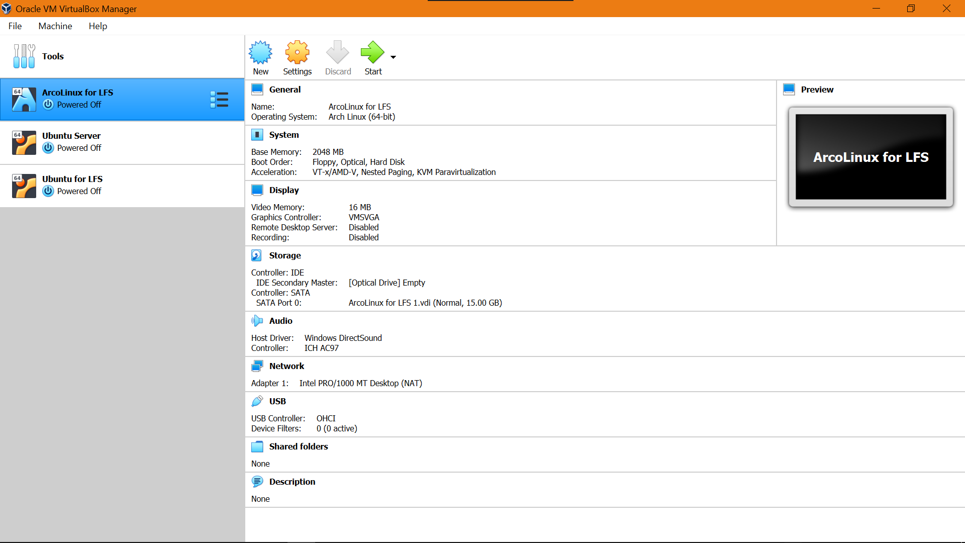Click the Discard arrow icon
Screen dimensions: 965x543
point(337,52)
